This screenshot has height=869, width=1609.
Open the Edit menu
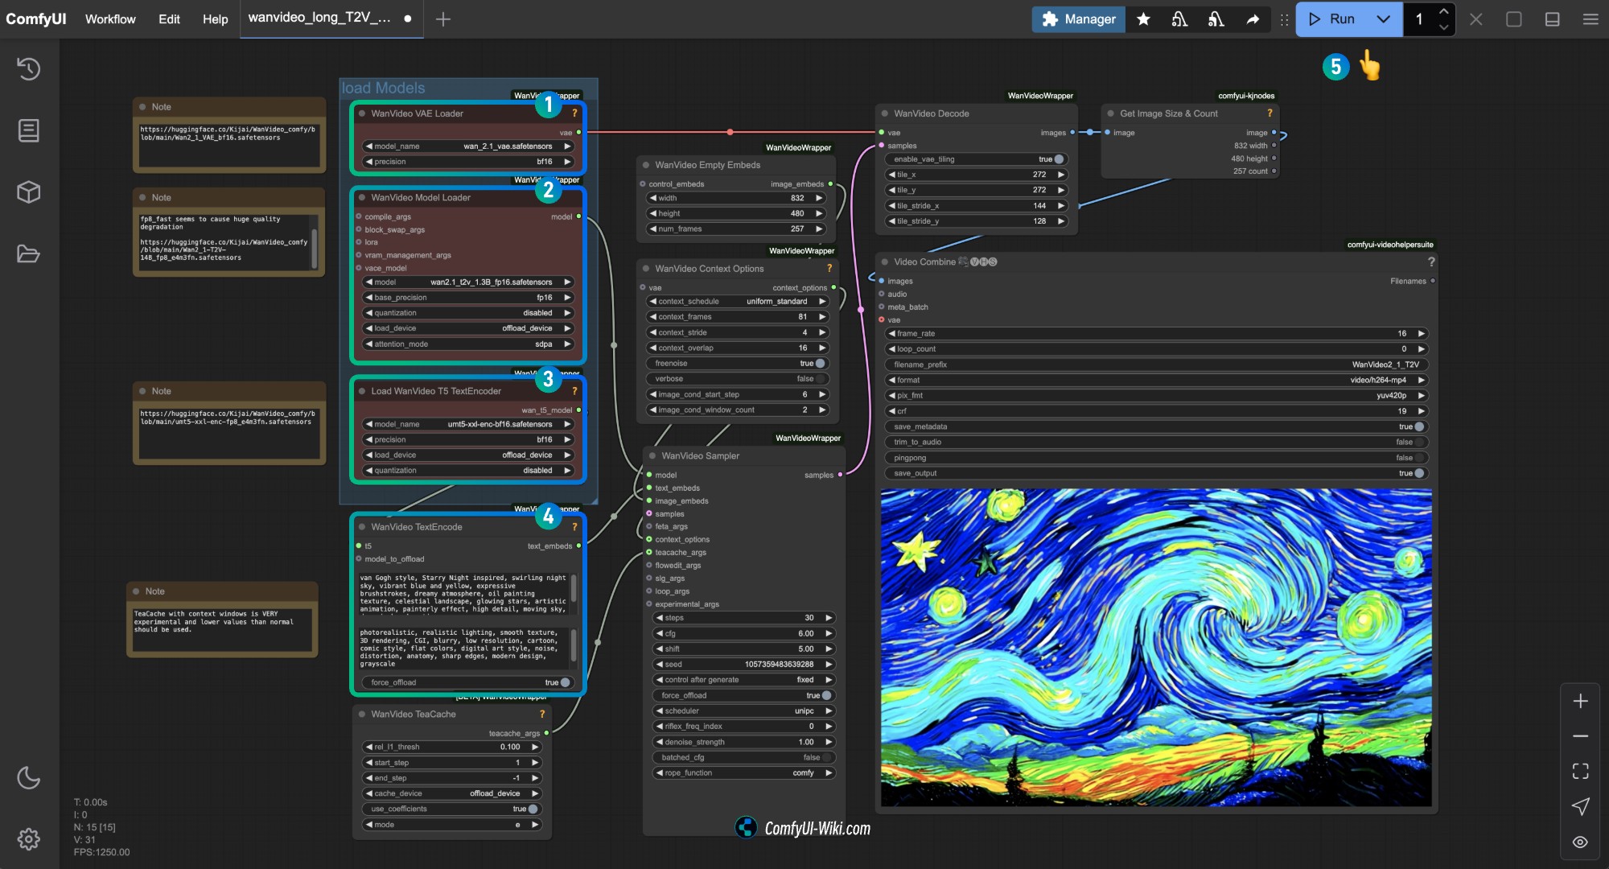coord(169,19)
